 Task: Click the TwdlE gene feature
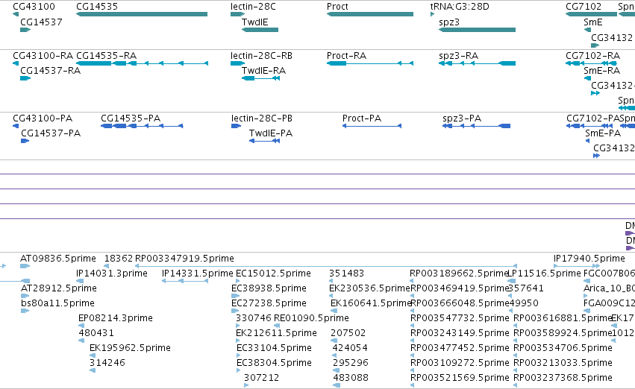[x=260, y=30]
